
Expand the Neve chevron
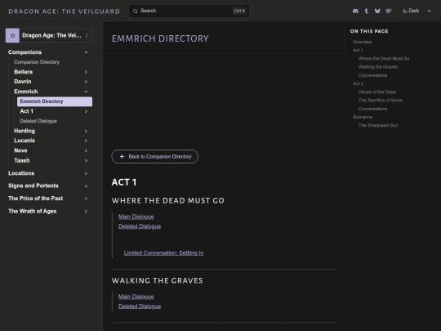pyautogui.click(x=86, y=150)
